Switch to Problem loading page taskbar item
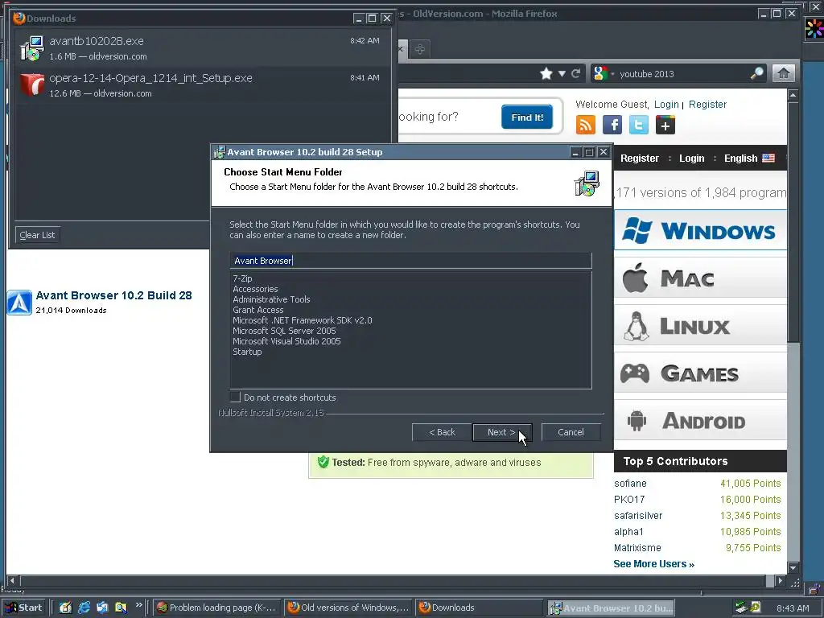This screenshot has height=618, width=824. (x=216, y=608)
